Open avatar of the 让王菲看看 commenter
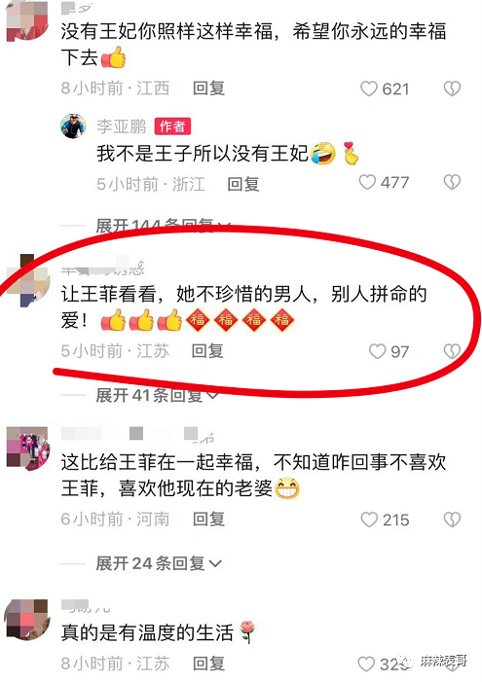 (28, 280)
